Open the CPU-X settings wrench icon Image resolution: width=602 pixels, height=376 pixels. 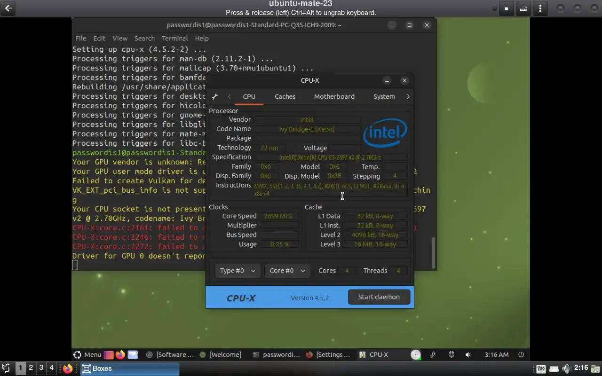tap(214, 96)
